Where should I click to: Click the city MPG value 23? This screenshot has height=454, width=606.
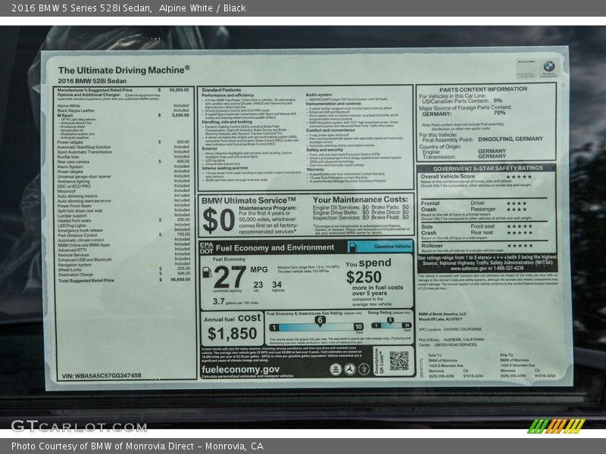(258, 285)
